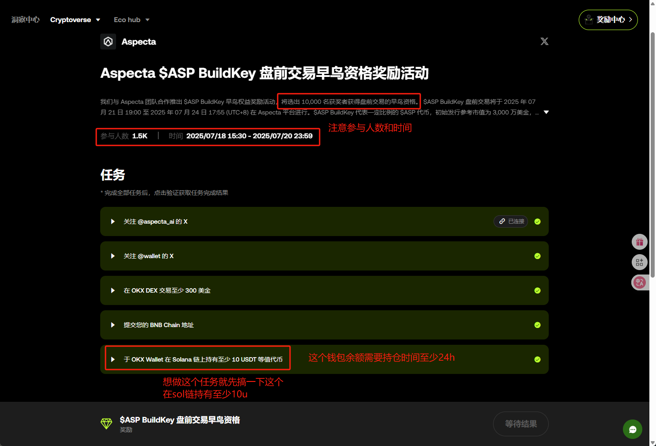The width and height of the screenshot is (656, 446).
Task: Open the live chat support bubble
Action: [633, 429]
